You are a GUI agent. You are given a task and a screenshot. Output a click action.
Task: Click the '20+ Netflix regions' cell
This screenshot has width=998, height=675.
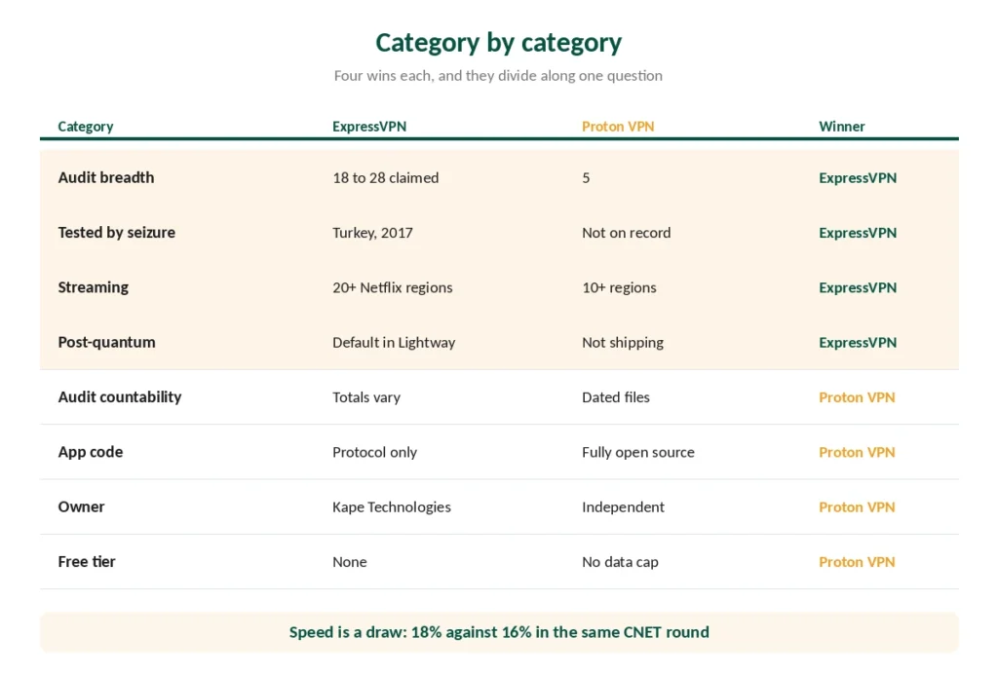click(392, 287)
